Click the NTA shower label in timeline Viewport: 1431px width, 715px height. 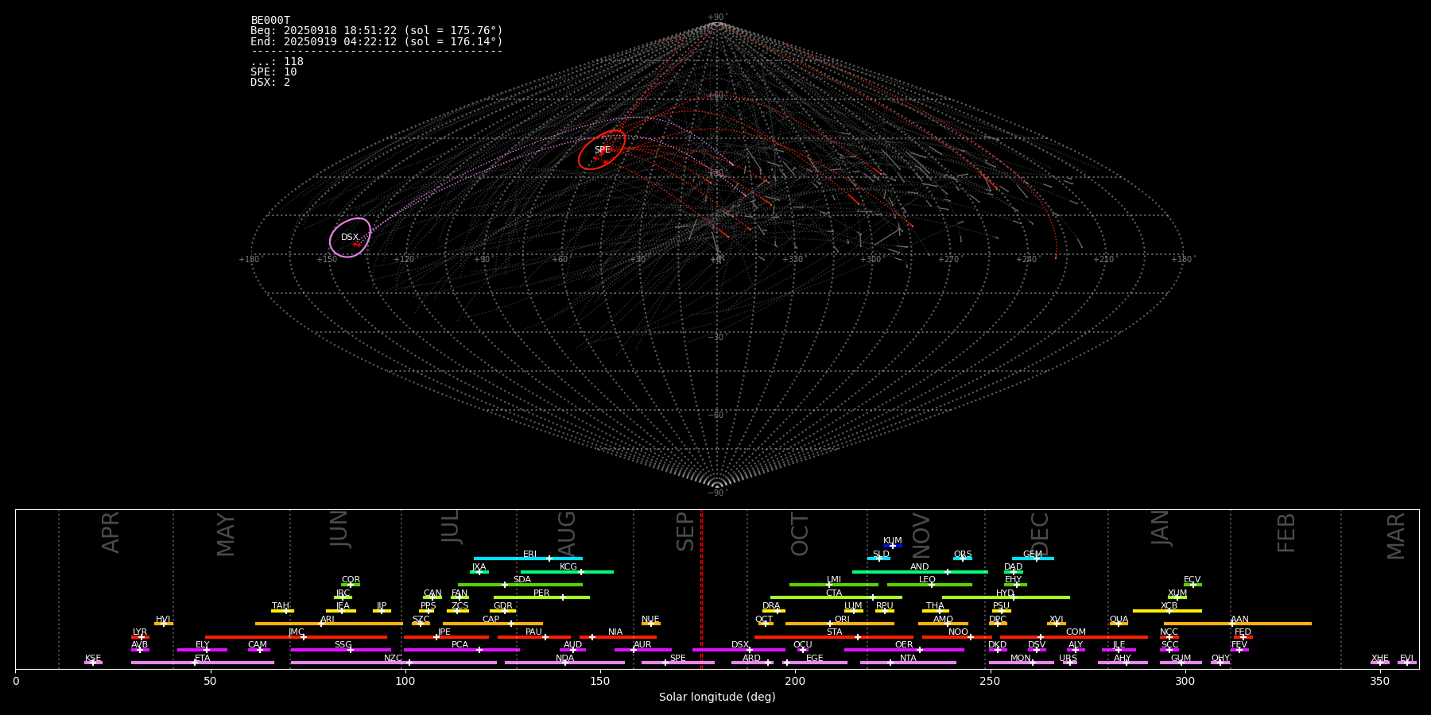click(x=908, y=659)
